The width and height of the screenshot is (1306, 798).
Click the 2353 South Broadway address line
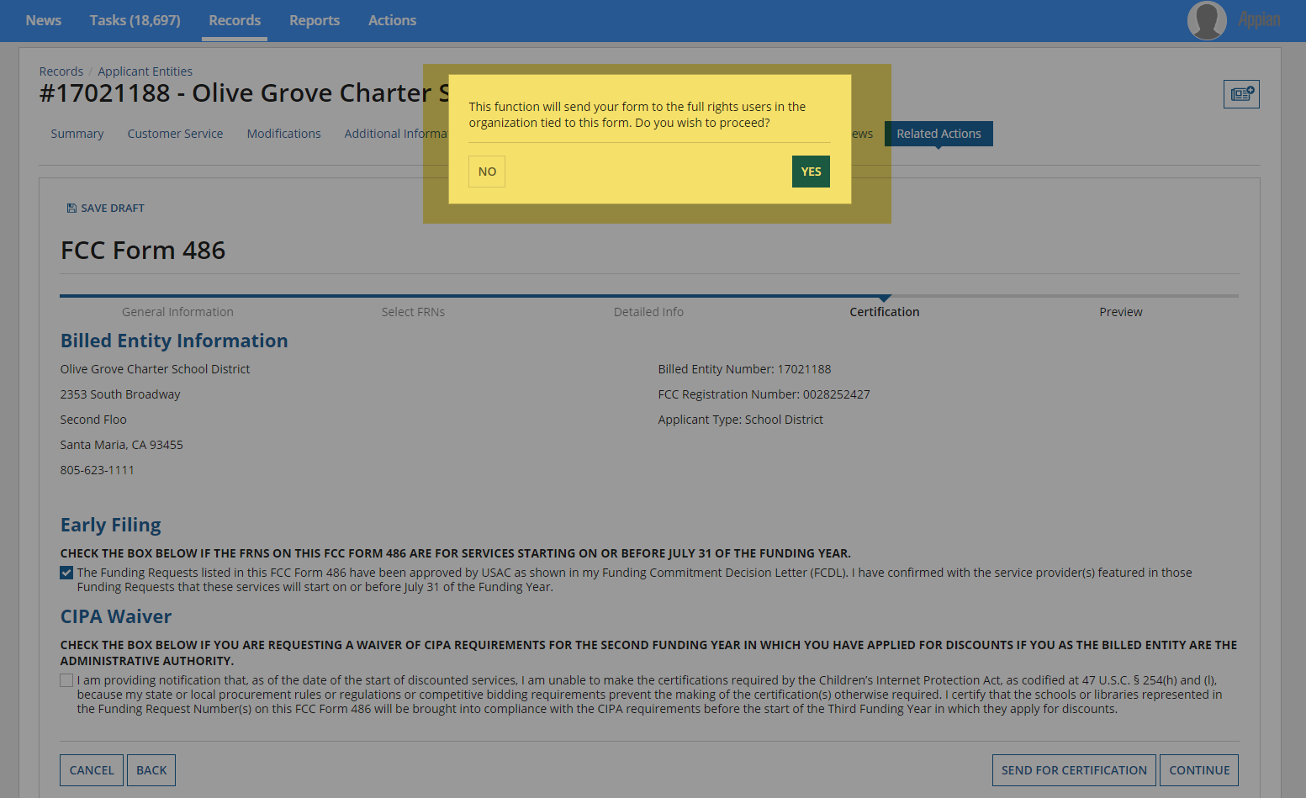(x=120, y=394)
